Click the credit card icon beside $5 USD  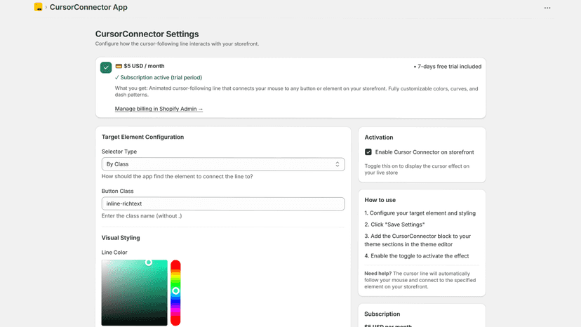119,66
